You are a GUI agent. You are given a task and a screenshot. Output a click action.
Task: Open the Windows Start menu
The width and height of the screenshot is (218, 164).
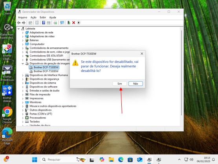point(35,160)
